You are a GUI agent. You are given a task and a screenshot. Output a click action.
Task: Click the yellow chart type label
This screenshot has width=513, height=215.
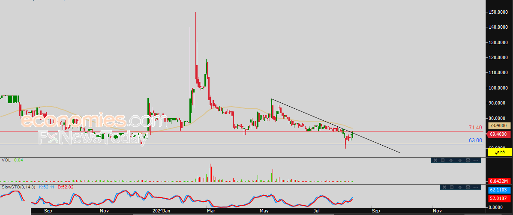click(x=499, y=152)
